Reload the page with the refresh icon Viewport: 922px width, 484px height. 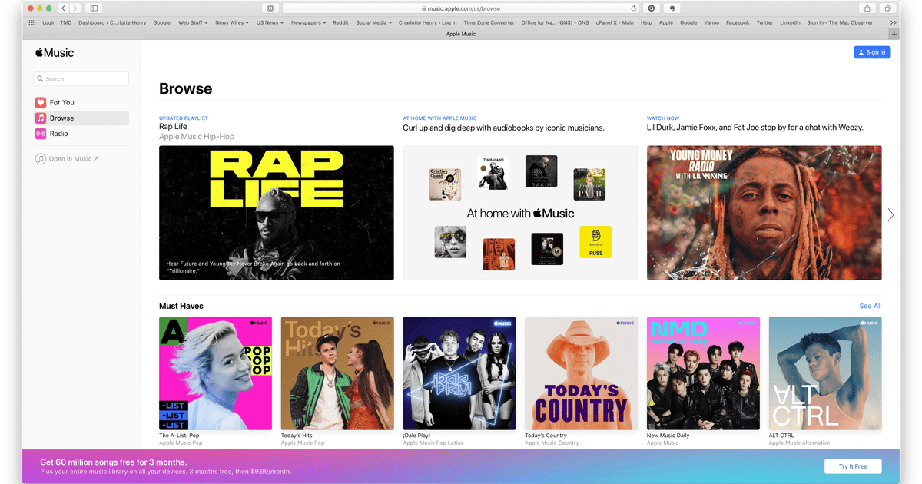634,8
